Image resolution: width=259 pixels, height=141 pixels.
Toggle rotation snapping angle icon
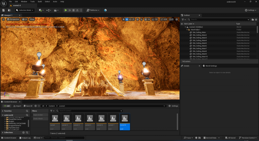point(153,19)
